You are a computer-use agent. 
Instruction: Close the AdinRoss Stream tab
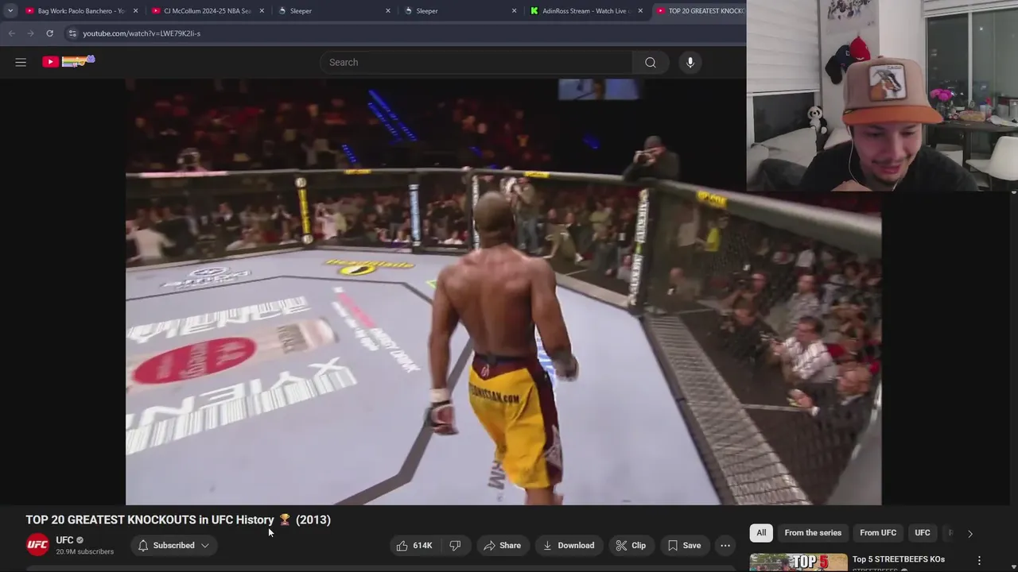(640, 11)
